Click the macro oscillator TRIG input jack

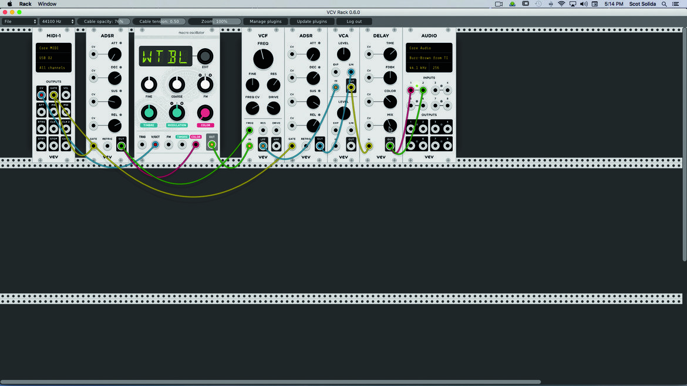pos(142,144)
